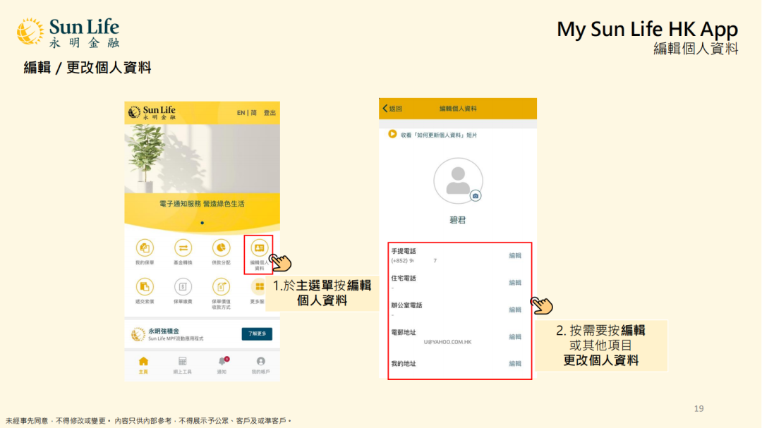Tap the 保單繳費 premium payment icon
Viewport: 762px width, 428px height.
coord(183,287)
